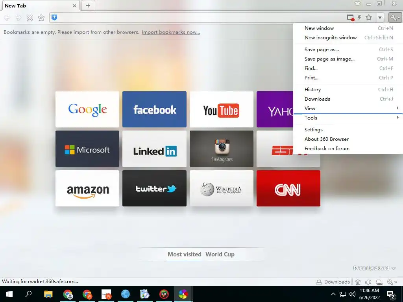
Task: Click the lightning bolt speed mode icon
Action: 360,17
